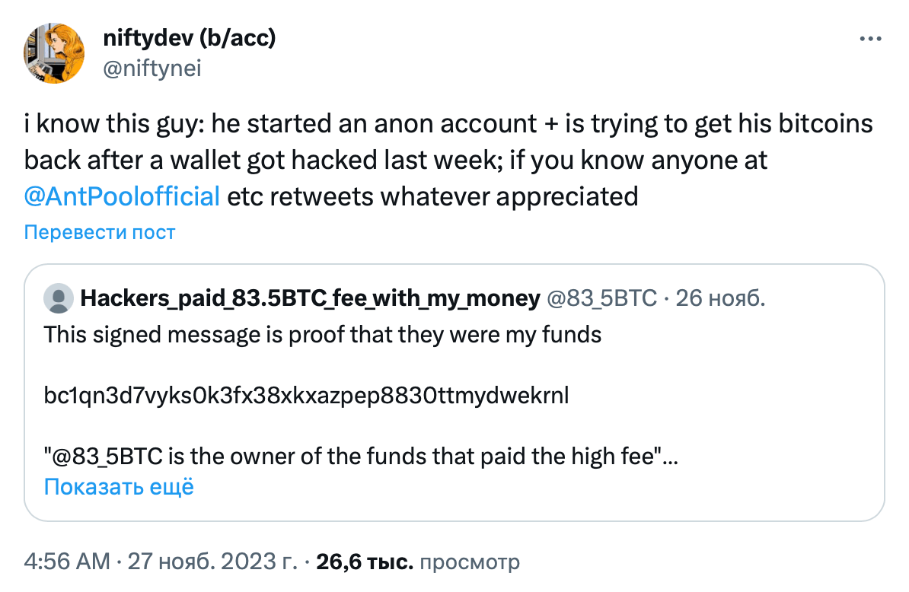The width and height of the screenshot is (909, 592).
Task: Click the bc1qn3d7vyks0k3fx38 bitcoin address text
Action: [306, 396]
